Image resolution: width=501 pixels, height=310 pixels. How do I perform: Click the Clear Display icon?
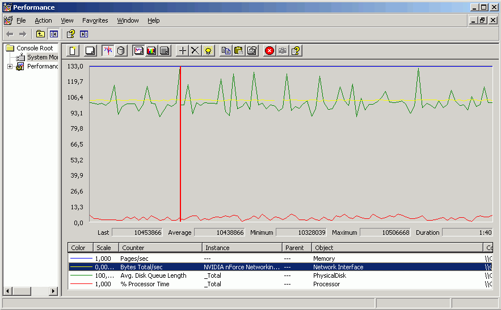pos(90,51)
